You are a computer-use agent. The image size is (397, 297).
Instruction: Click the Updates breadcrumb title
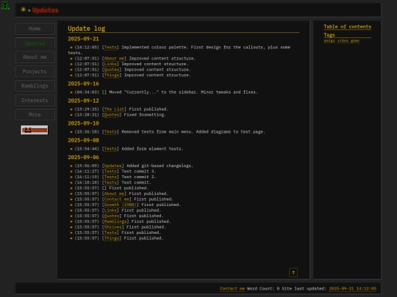click(46, 10)
